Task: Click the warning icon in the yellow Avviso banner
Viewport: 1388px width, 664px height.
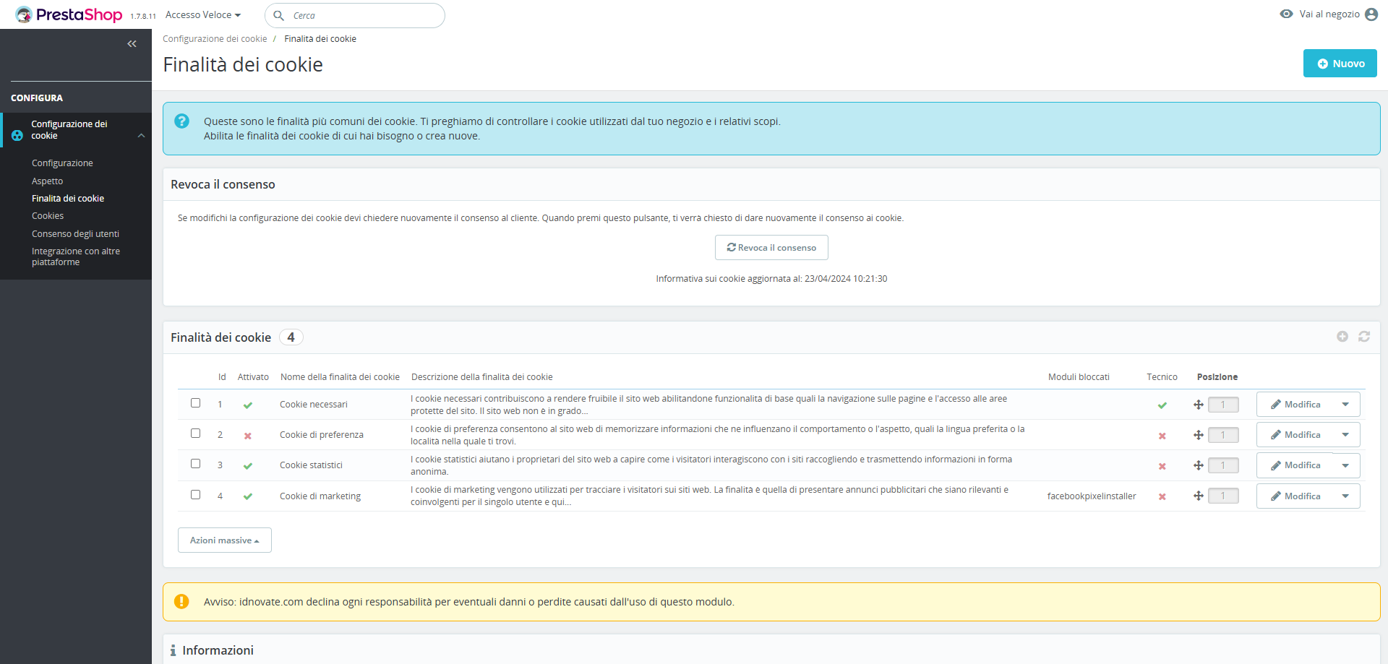Action: 181,601
